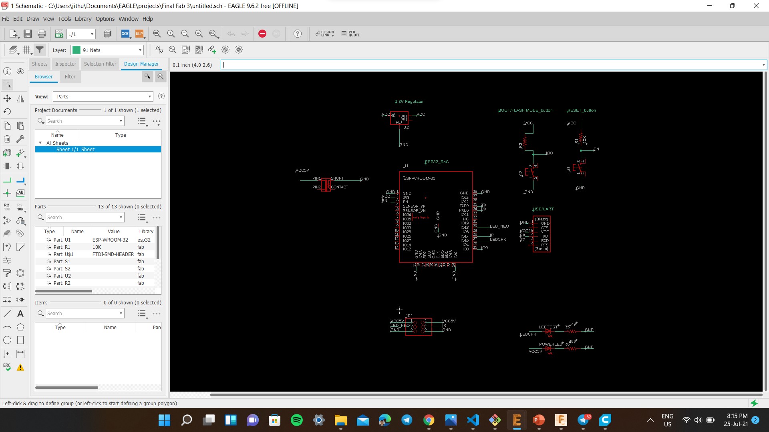The image size is (769, 432).
Task: Open the sheet 1/1 selector dropdown
Action: [81, 34]
